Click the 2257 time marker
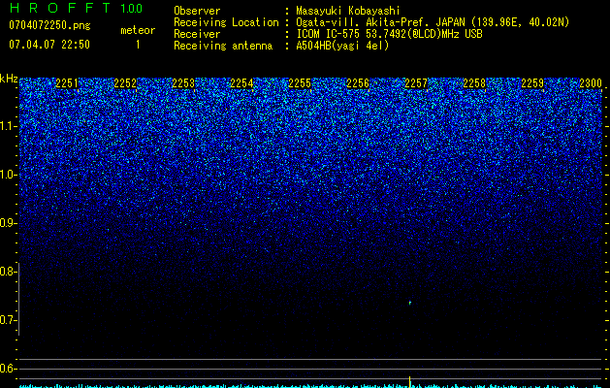 click(x=416, y=83)
